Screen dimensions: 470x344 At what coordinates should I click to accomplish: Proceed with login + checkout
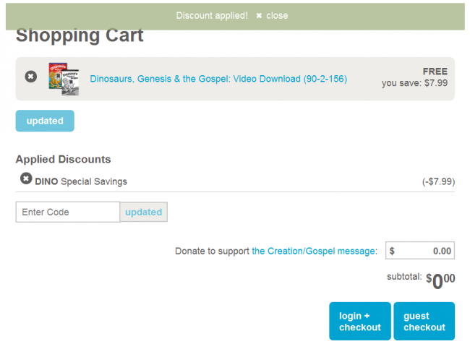(x=359, y=322)
